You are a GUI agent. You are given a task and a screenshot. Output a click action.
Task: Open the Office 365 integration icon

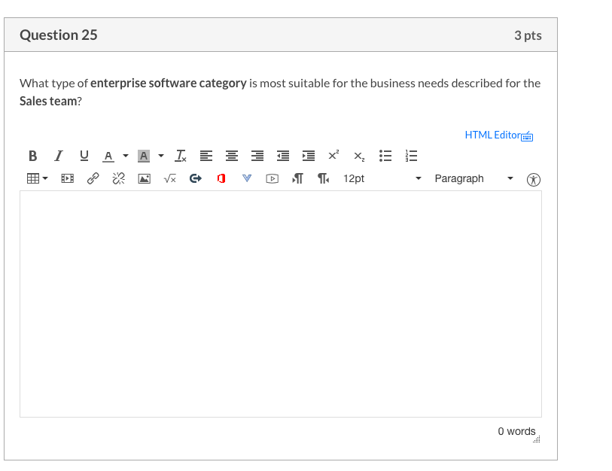(221, 179)
